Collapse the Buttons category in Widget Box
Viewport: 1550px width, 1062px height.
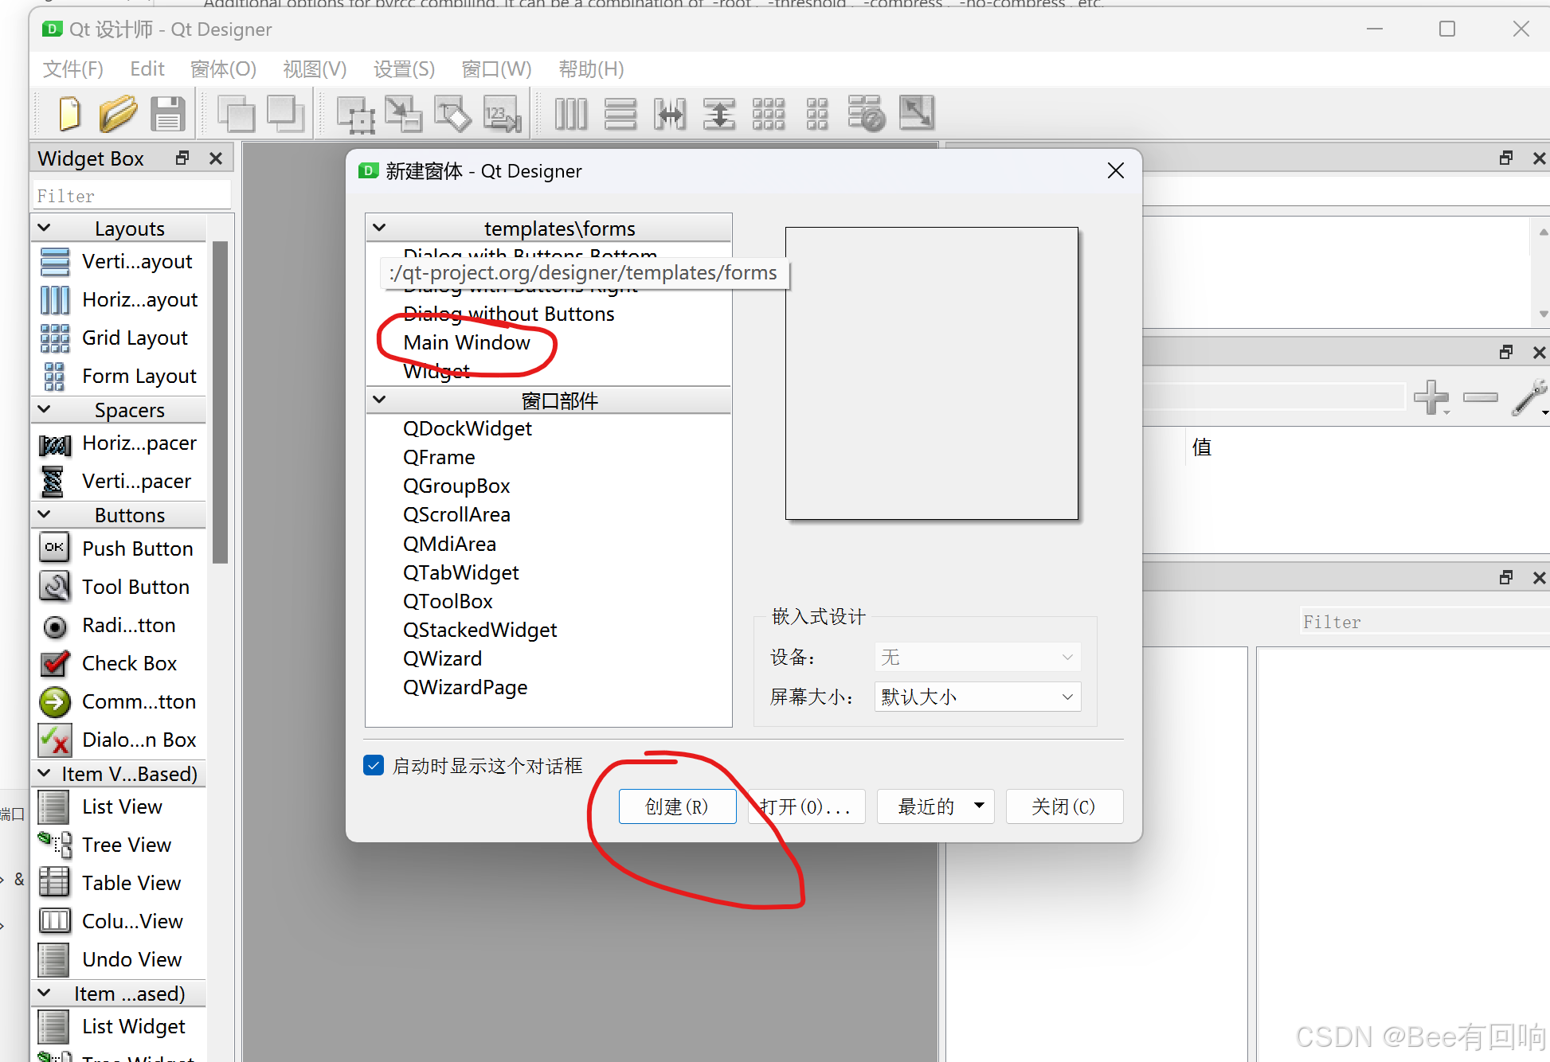click(x=45, y=514)
